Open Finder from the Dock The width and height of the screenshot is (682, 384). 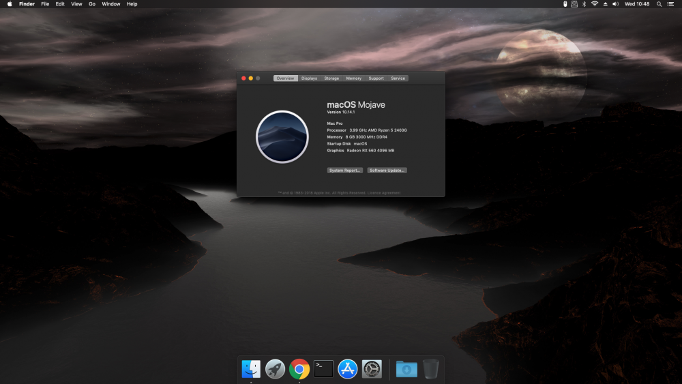pos(251,369)
